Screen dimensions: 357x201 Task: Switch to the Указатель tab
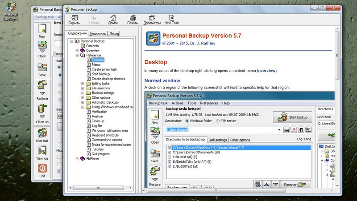(x=98, y=34)
